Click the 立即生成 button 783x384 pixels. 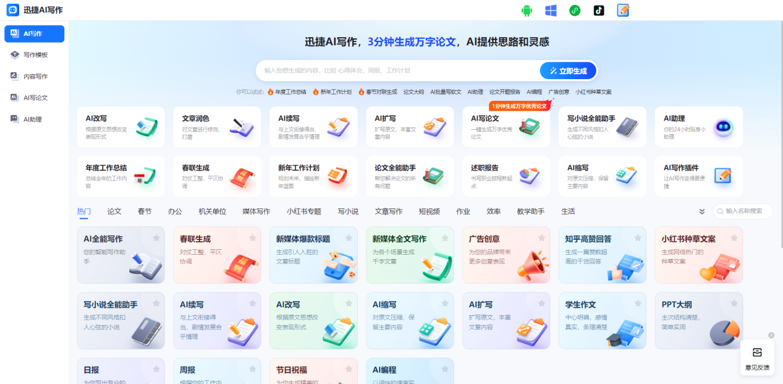click(568, 71)
